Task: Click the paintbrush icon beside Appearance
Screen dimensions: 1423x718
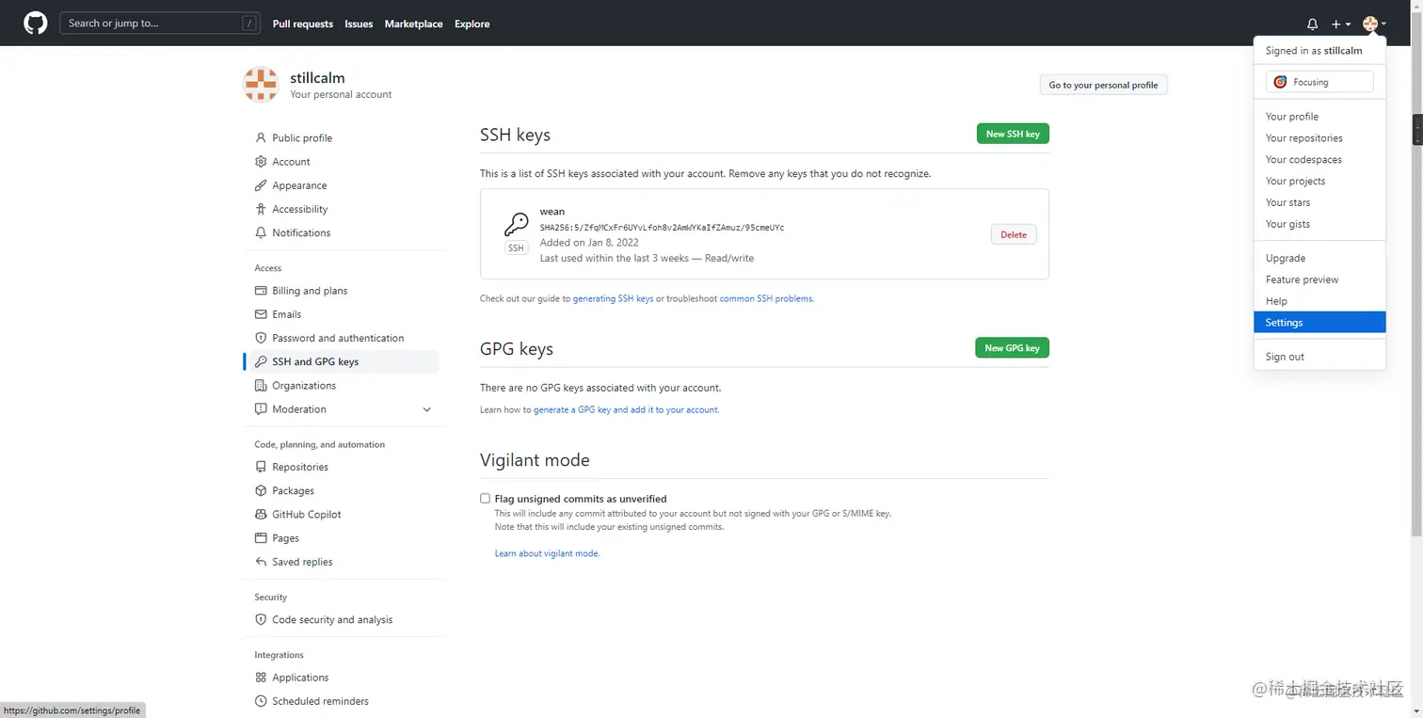Action: point(261,185)
